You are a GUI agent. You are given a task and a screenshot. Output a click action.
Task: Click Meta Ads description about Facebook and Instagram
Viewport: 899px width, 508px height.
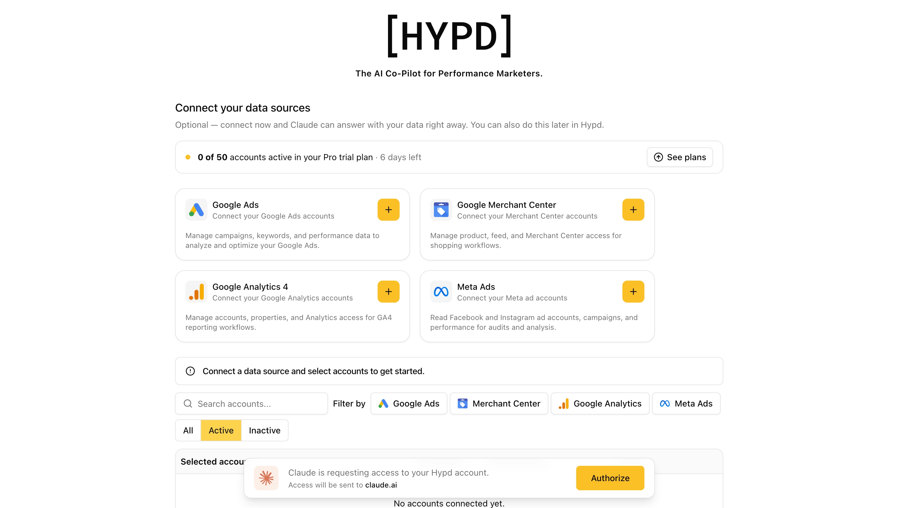pos(534,322)
